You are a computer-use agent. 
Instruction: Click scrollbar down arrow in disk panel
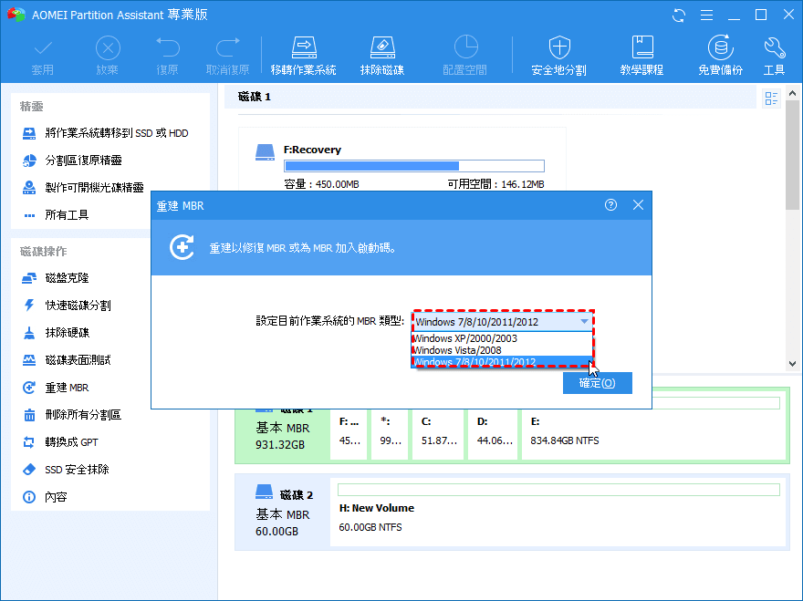[x=792, y=364]
